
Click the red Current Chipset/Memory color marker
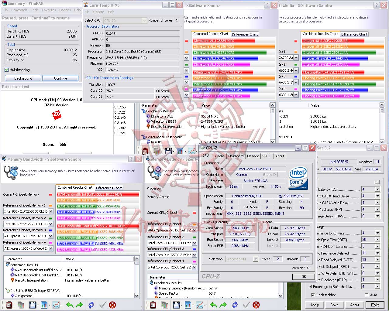[50, 195]
